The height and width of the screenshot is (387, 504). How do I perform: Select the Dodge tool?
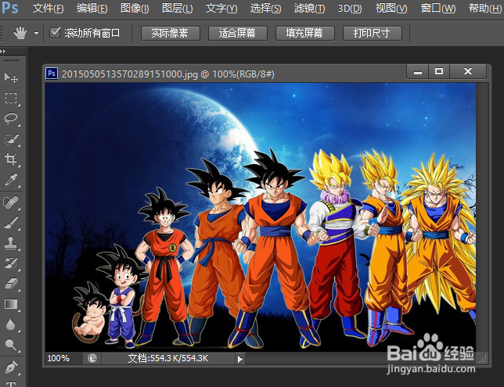pos(11,346)
